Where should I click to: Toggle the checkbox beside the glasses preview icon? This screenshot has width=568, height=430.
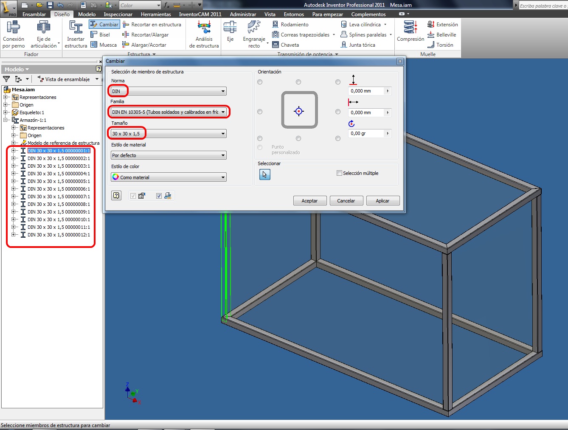pos(159,196)
